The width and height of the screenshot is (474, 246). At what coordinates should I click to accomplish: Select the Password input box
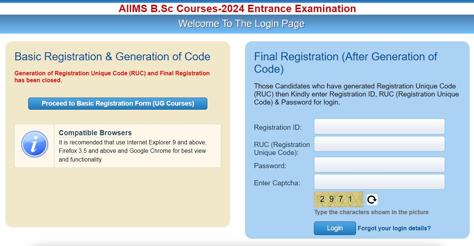coord(379,164)
